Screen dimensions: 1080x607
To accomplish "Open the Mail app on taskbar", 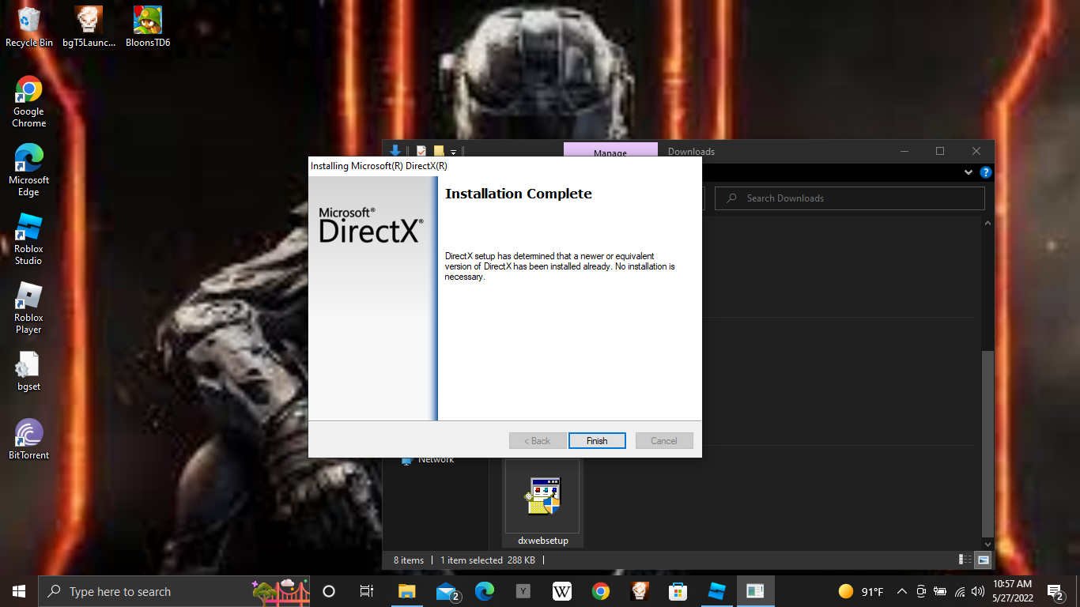I will (x=447, y=591).
